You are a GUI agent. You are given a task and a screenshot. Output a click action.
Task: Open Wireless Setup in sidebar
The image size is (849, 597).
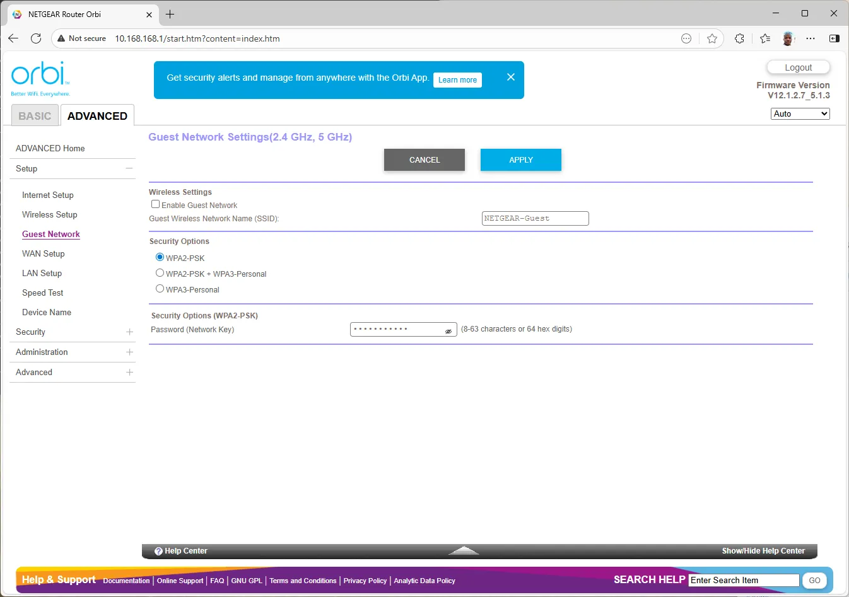(50, 214)
